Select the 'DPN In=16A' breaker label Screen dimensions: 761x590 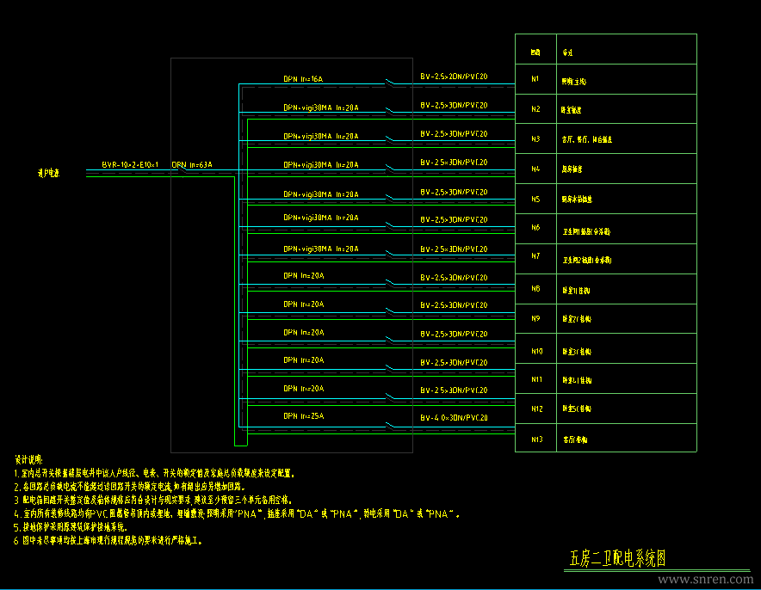click(303, 79)
